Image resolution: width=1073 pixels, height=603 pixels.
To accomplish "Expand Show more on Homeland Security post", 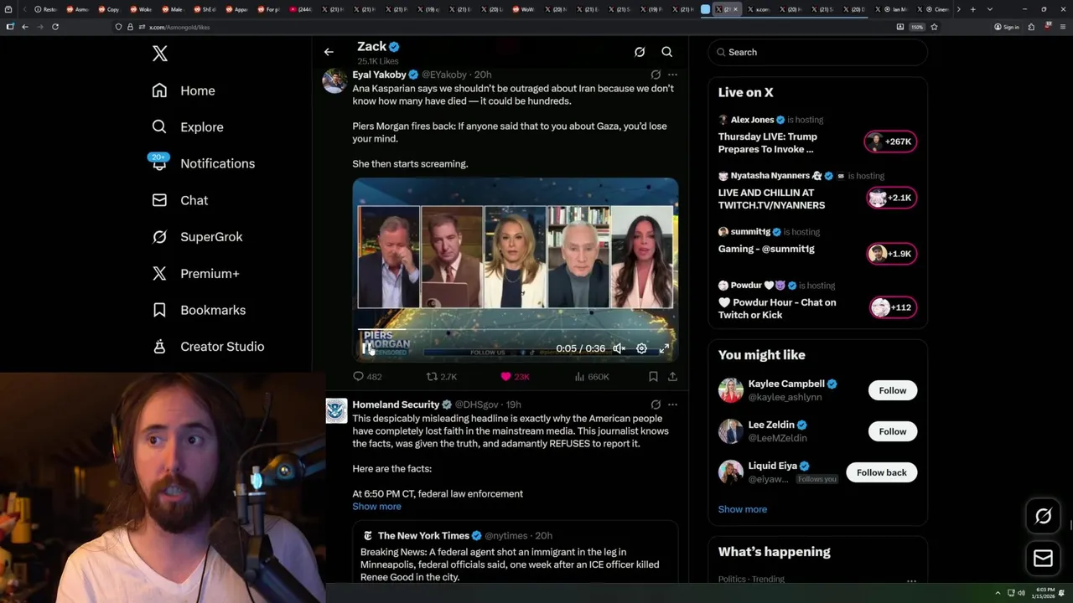I will point(376,507).
